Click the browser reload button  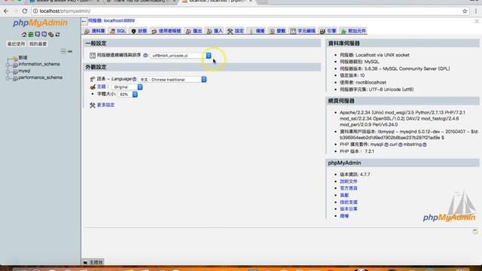point(25,11)
